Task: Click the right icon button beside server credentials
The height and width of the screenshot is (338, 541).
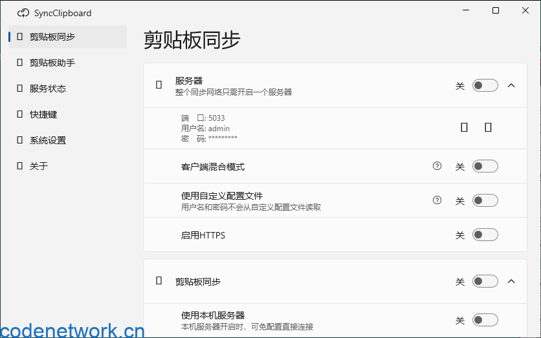Action: [488, 127]
